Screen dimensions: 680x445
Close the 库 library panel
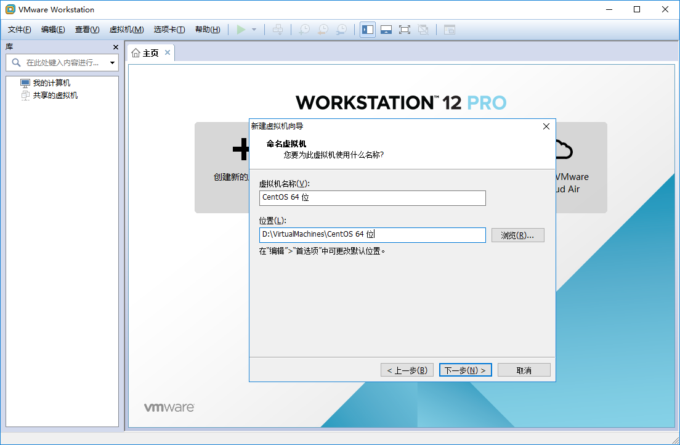pos(115,47)
